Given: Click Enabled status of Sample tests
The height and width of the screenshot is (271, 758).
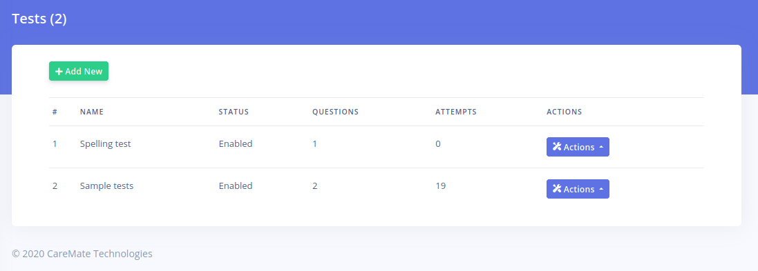Looking at the screenshot, I should (236, 185).
